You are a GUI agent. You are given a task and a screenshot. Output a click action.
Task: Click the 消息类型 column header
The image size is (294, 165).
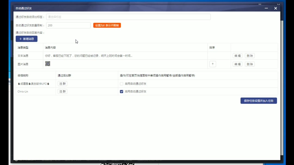[x=23, y=47]
